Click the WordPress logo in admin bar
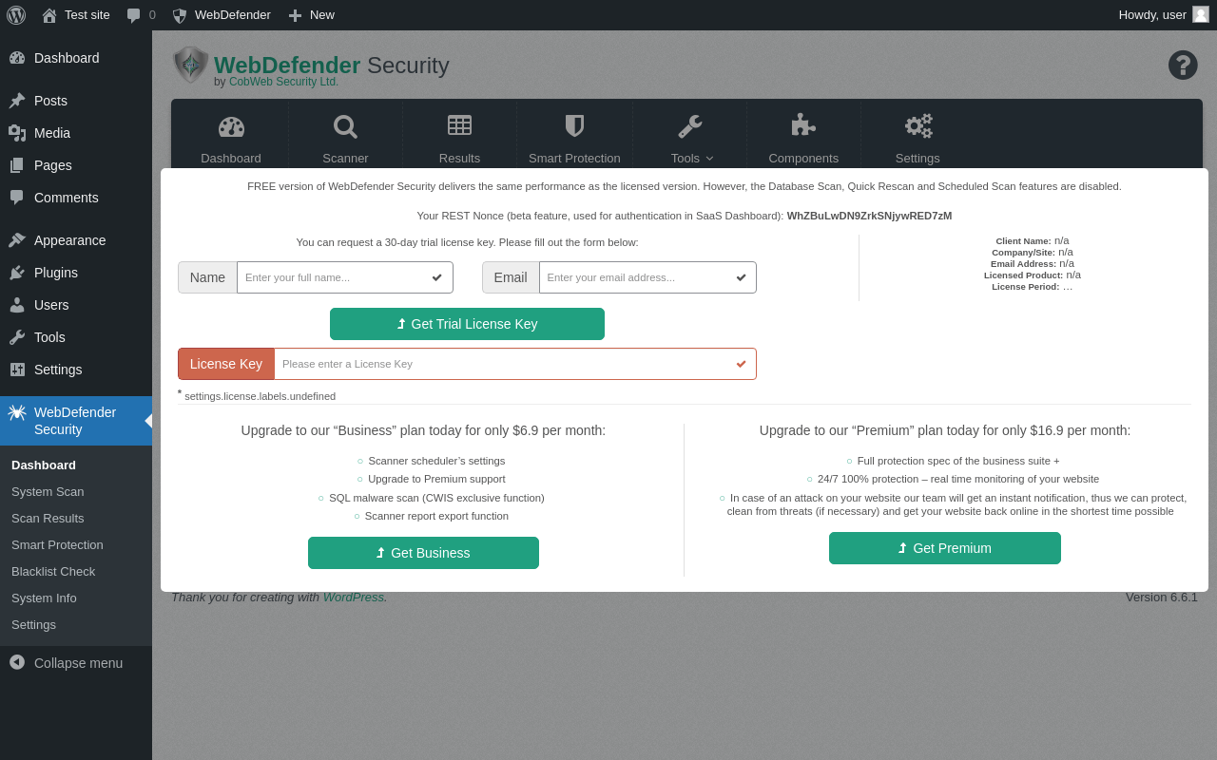The image size is (1217, 760). coord(16,15)
